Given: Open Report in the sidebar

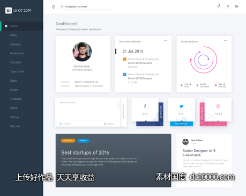Looking at the screenshot, I should (x=14, y=108).
